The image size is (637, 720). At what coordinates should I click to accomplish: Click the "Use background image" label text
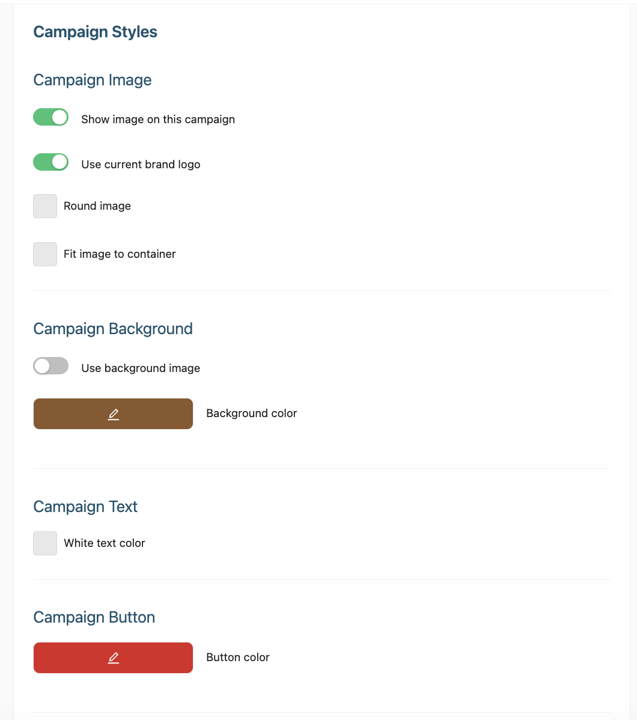(x=141, y=368)
